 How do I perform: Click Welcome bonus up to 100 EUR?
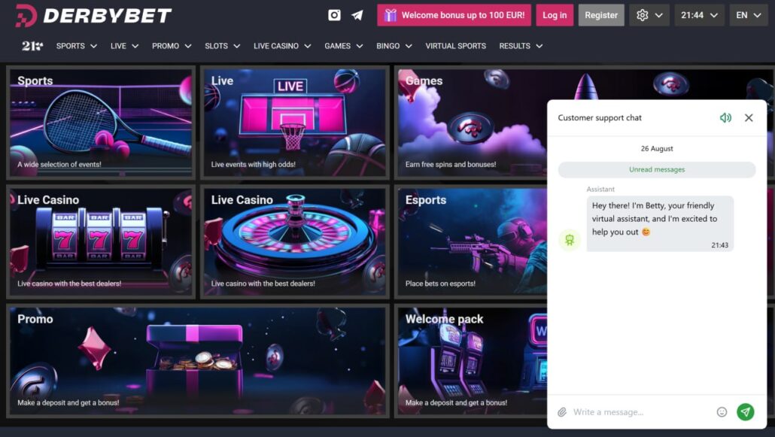pyautogui.click(x=454, y=15)
